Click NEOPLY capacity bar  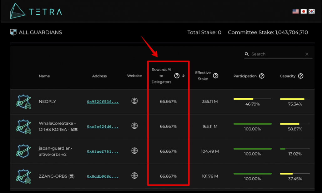point(295,99)
